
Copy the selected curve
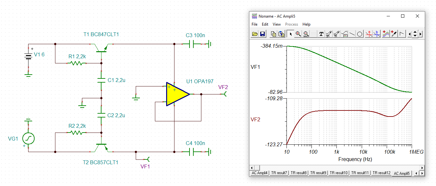click(x=274, y=34)
